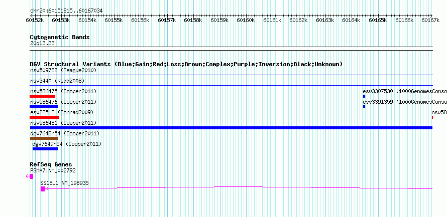447x217 pixels.
Task: Click the PSMA7 gene exon box
Action: tap(31, 176)
